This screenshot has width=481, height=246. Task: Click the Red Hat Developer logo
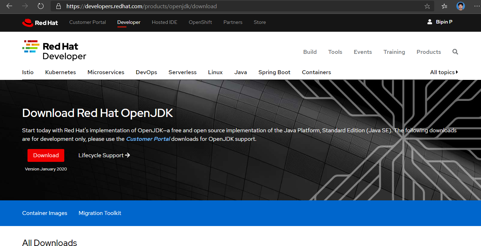point(54,51)
